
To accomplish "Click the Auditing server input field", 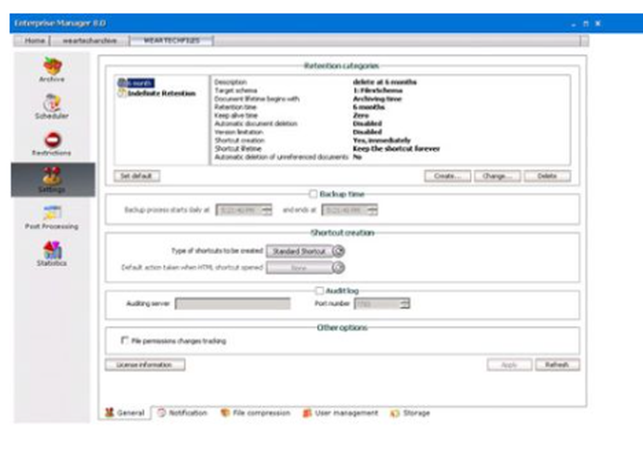I will 233,303.
